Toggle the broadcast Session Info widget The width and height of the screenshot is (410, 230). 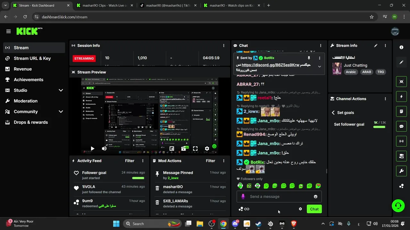(x=401, y=141)
